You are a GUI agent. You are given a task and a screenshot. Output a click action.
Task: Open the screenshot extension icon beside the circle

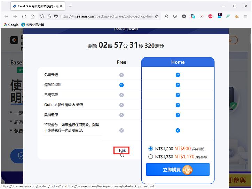click(193, 16)
